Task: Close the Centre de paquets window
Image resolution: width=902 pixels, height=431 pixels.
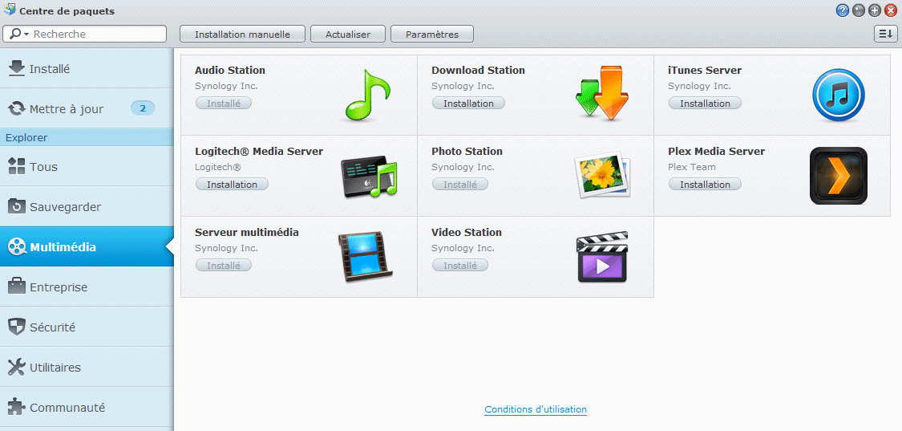Action: [891, 10]
